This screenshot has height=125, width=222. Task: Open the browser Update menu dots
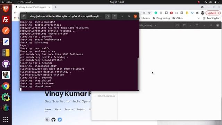click(219, 13)
